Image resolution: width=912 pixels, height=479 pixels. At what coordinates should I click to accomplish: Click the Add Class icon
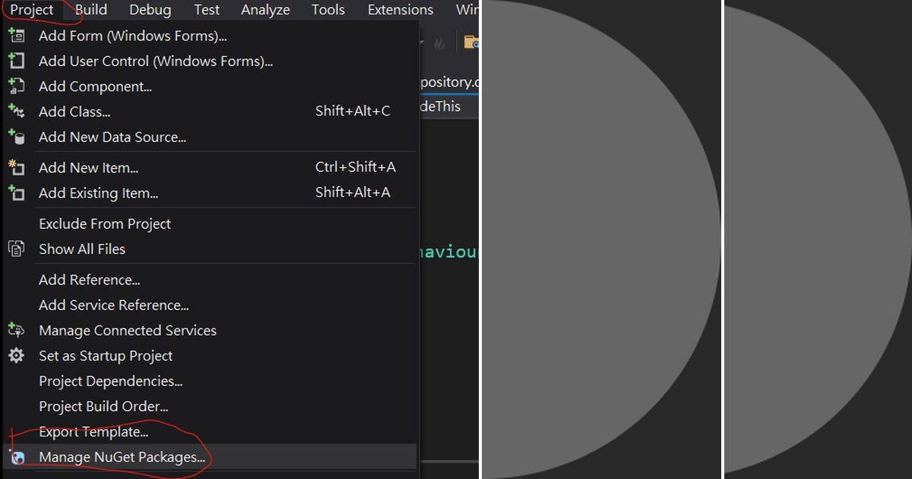click(16, 111)
